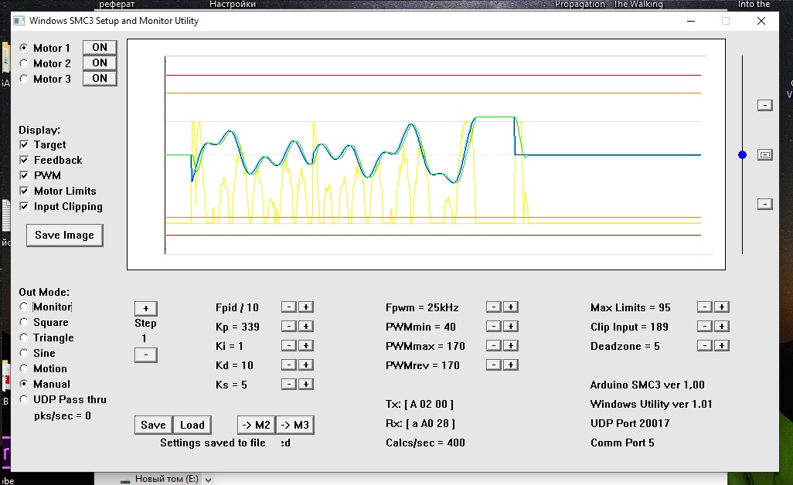Toggle the Motor 1 ON button
This screenshot has height=485, width=793.
(x=100, y=48)
